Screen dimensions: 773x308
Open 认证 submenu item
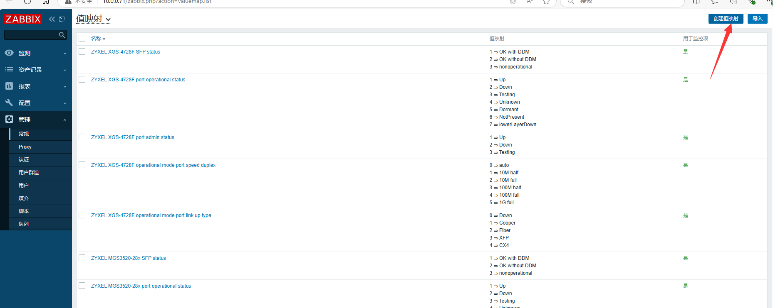click(40, 160)
